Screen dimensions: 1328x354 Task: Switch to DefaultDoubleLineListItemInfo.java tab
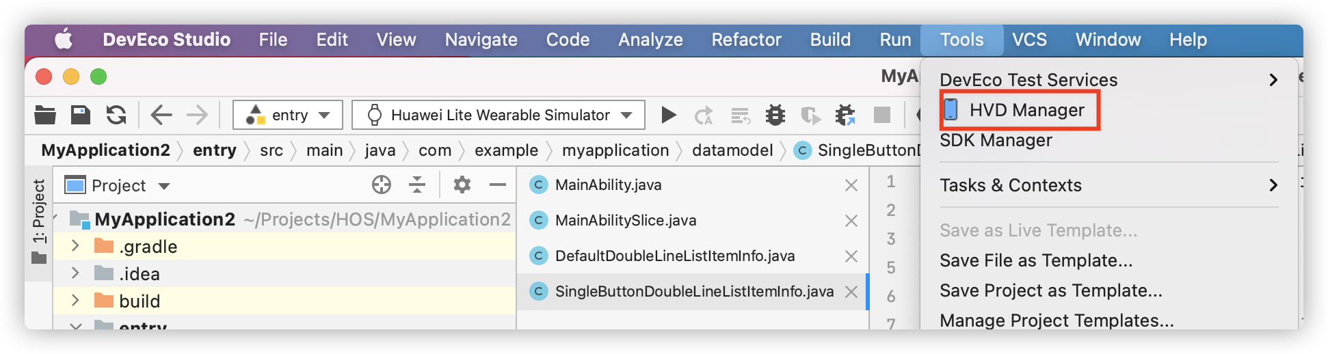(x=692, y=256)
